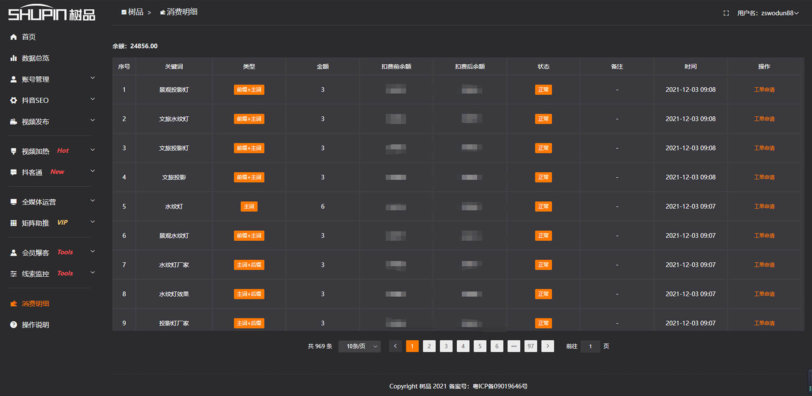
Task: Click the grid icon beside 矩阵助推
Action: click(x=14, y=223)
